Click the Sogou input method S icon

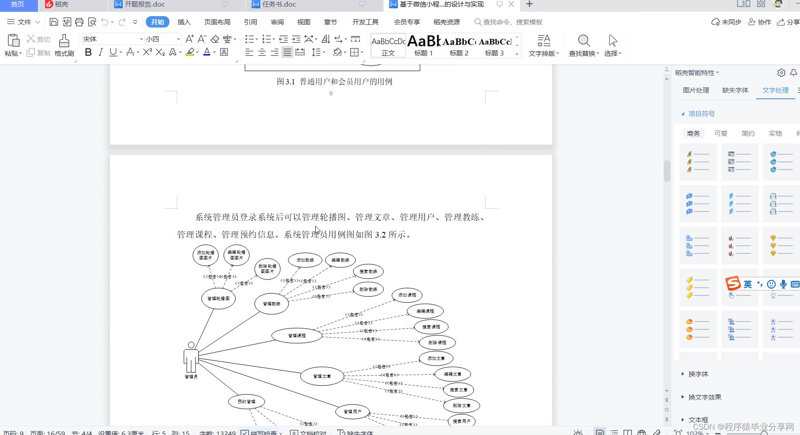[x=733, y=283]
